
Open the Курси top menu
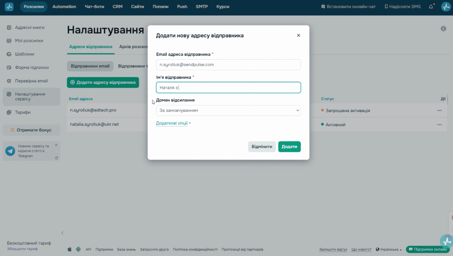pos(223,7)
